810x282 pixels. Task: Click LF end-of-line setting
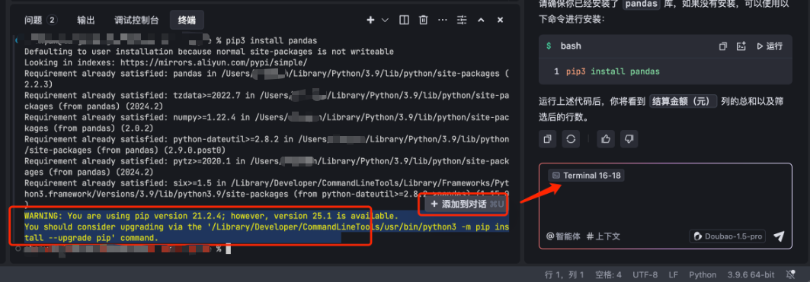674,275
